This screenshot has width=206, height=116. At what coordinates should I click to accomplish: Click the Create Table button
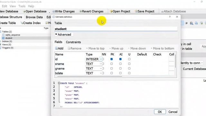tap(8, 23)
